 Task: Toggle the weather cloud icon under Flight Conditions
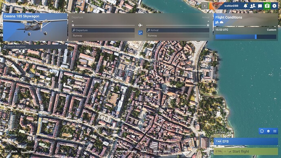(222, 22)
